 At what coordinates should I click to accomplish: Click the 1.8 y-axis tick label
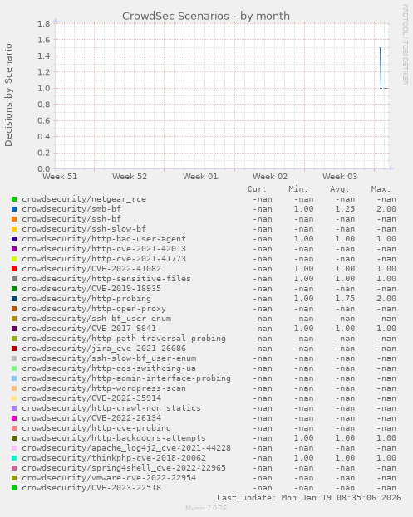[x=43, y=24]
